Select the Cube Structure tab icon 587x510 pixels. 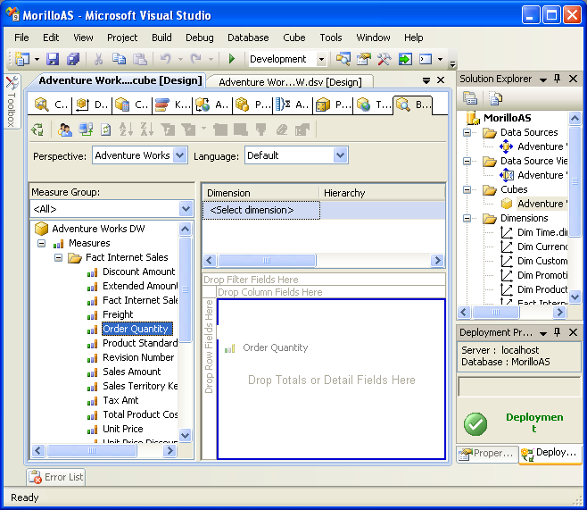pos(41,105)
